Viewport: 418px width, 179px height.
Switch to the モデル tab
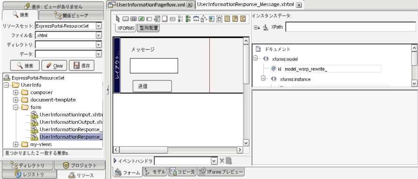tap(155, 173)
